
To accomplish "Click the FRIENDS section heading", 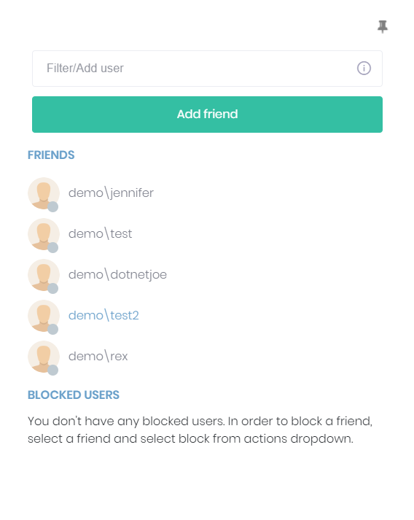I will [x=51, y=155].
